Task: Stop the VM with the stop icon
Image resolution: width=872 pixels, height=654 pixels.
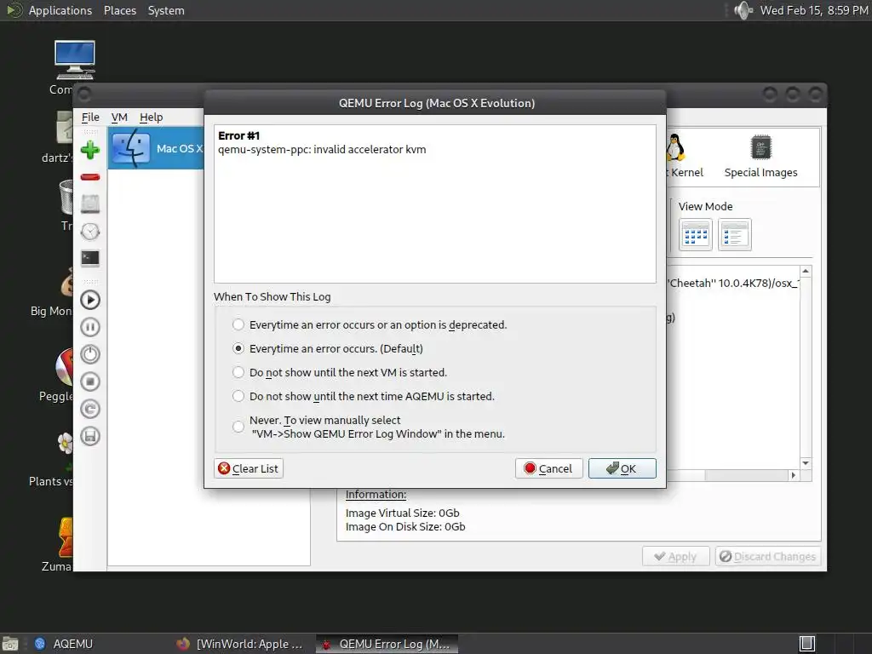Action: (90, 381)
